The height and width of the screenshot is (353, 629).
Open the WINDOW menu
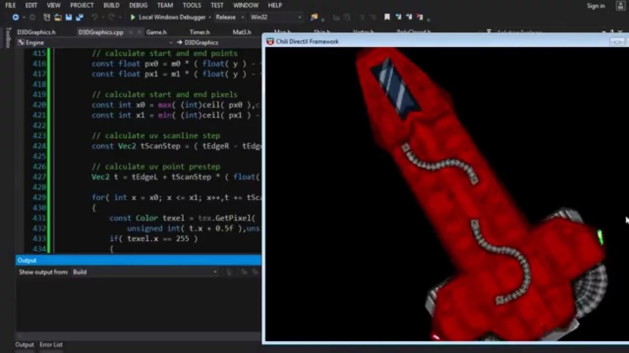pyautogui.click(x=246, y=5)
